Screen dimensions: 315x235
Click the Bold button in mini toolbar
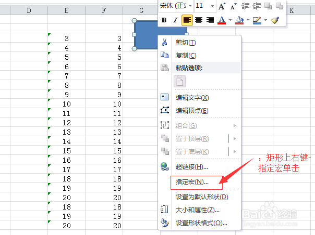[x=164, y=20]
